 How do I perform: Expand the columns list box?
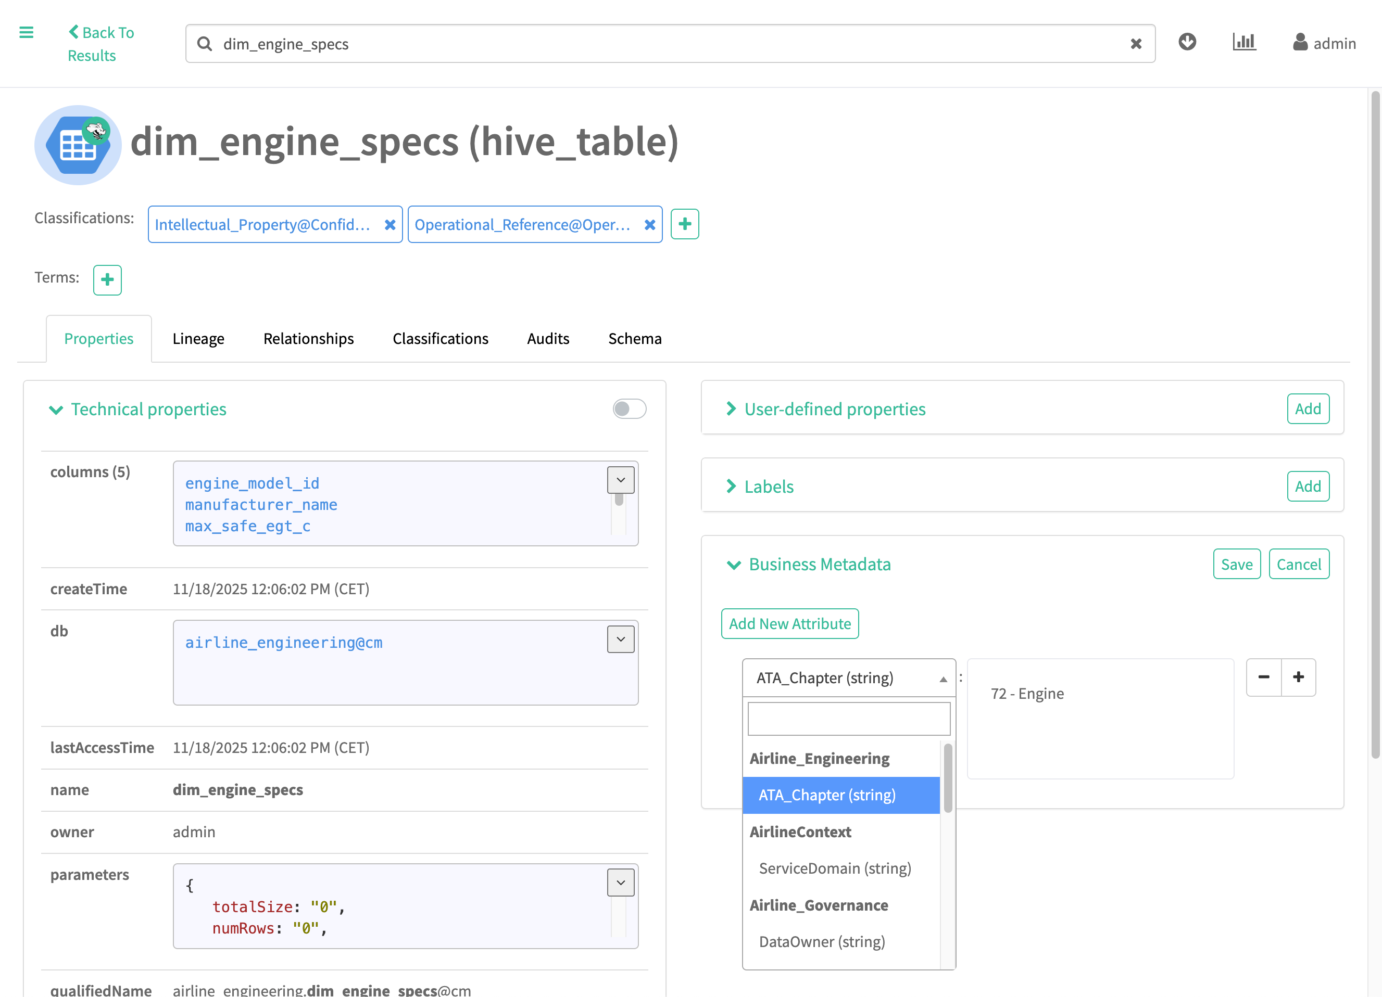click(x=620, y=480)
